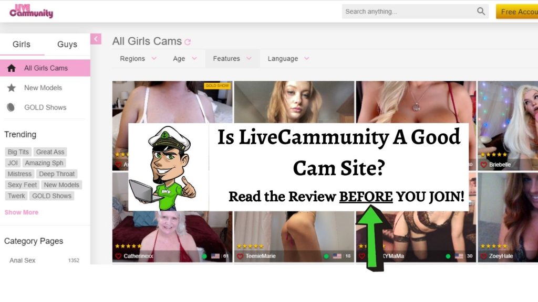Favorite Catherinexx with the heart icon
Screen dimensions: 538x302
tap(118, 256)
